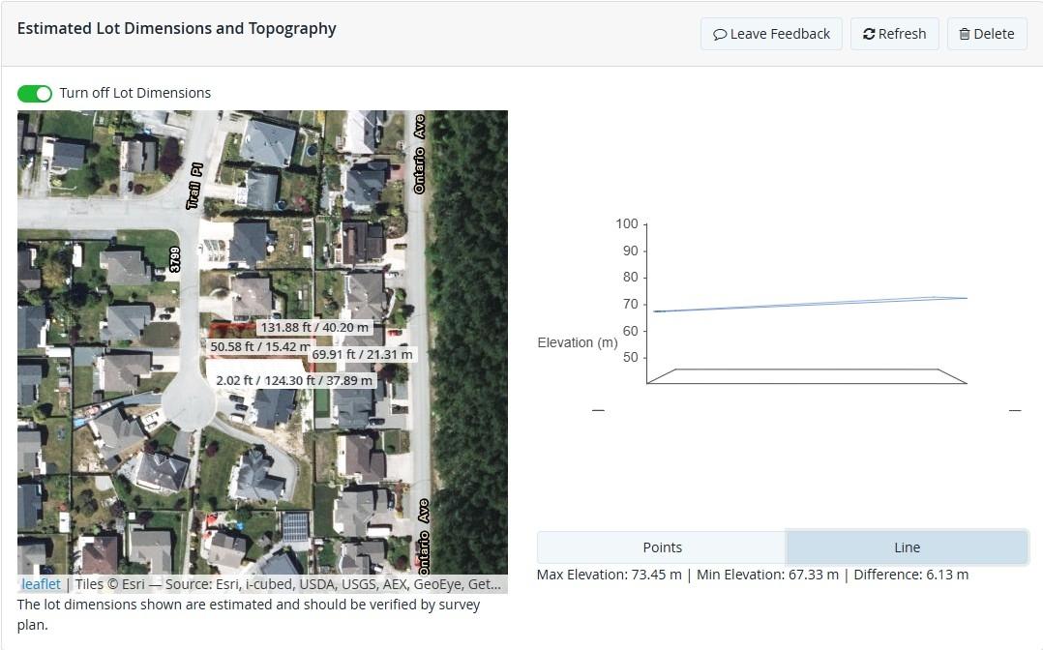Click the 69.91 ft / 21.31 m dimension label

[362, 355]
